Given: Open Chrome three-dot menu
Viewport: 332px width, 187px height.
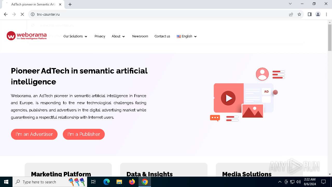Looking at the screenshot, I should (x=326, y=14).
